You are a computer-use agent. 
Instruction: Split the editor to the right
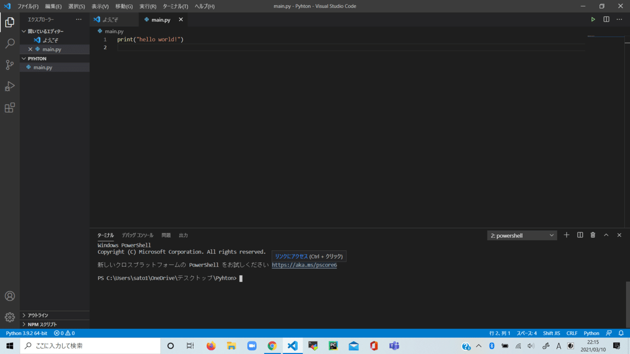click(x=606, y=19)
